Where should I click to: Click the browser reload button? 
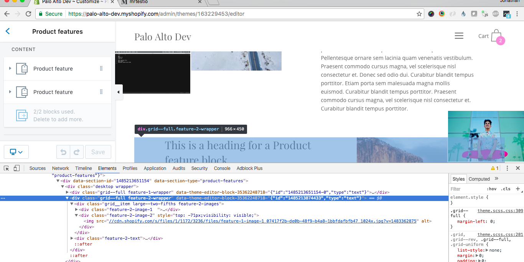click(x=28, y=14)
